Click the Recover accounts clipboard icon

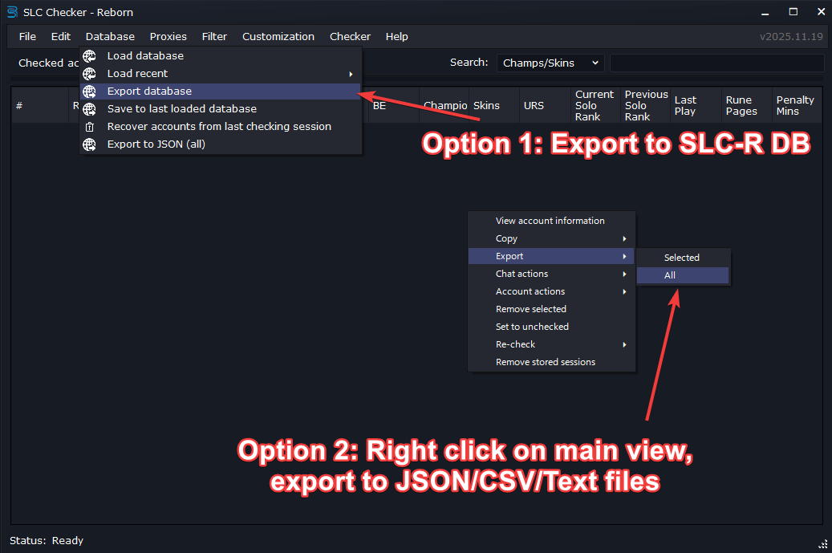tap(90, 127)
